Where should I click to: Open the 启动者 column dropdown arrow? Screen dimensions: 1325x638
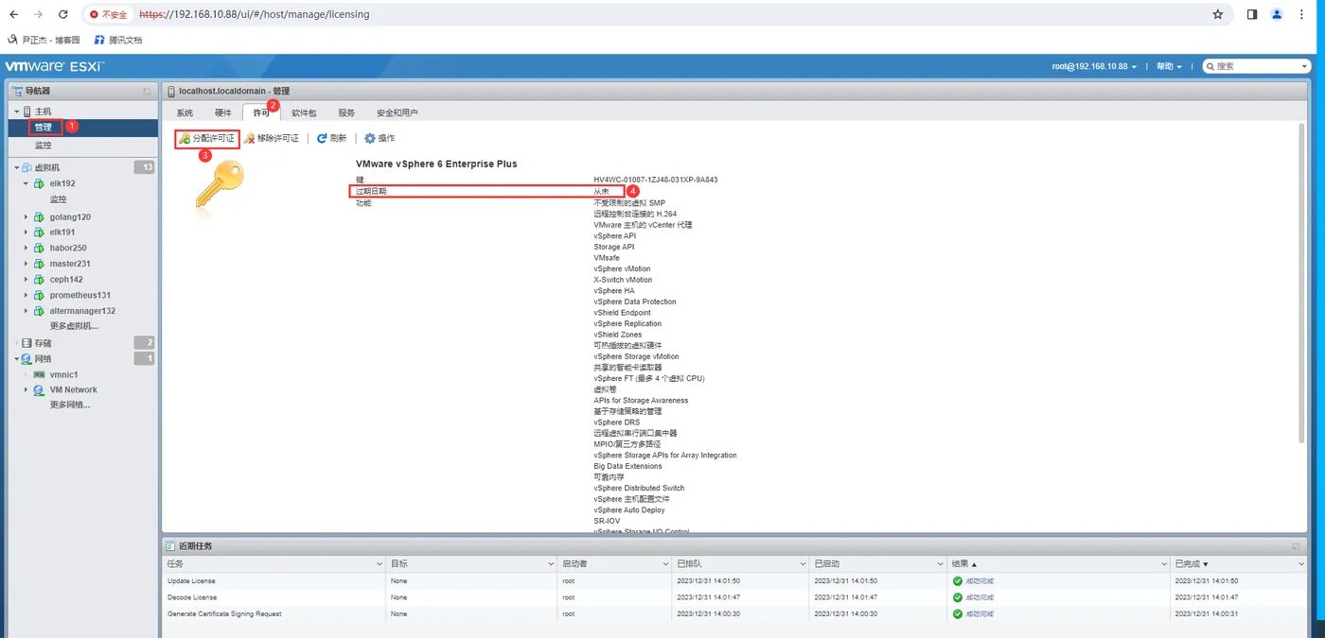coord(665,563)
